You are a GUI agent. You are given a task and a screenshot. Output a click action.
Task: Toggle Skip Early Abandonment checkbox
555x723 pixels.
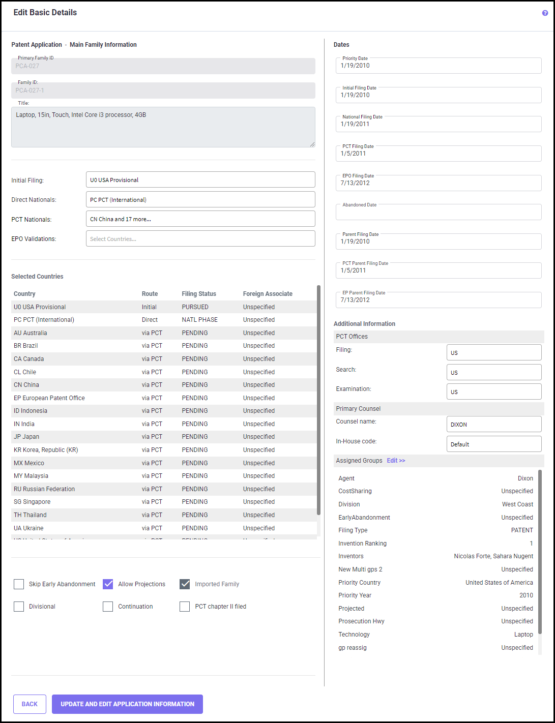click(19, 584)
